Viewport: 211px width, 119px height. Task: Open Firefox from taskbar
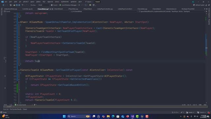(128, 116)
